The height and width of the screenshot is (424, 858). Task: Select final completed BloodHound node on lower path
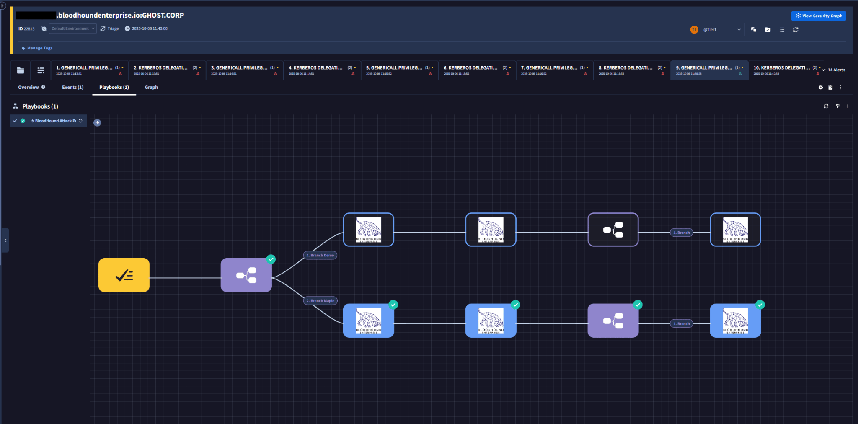(736, 321)
